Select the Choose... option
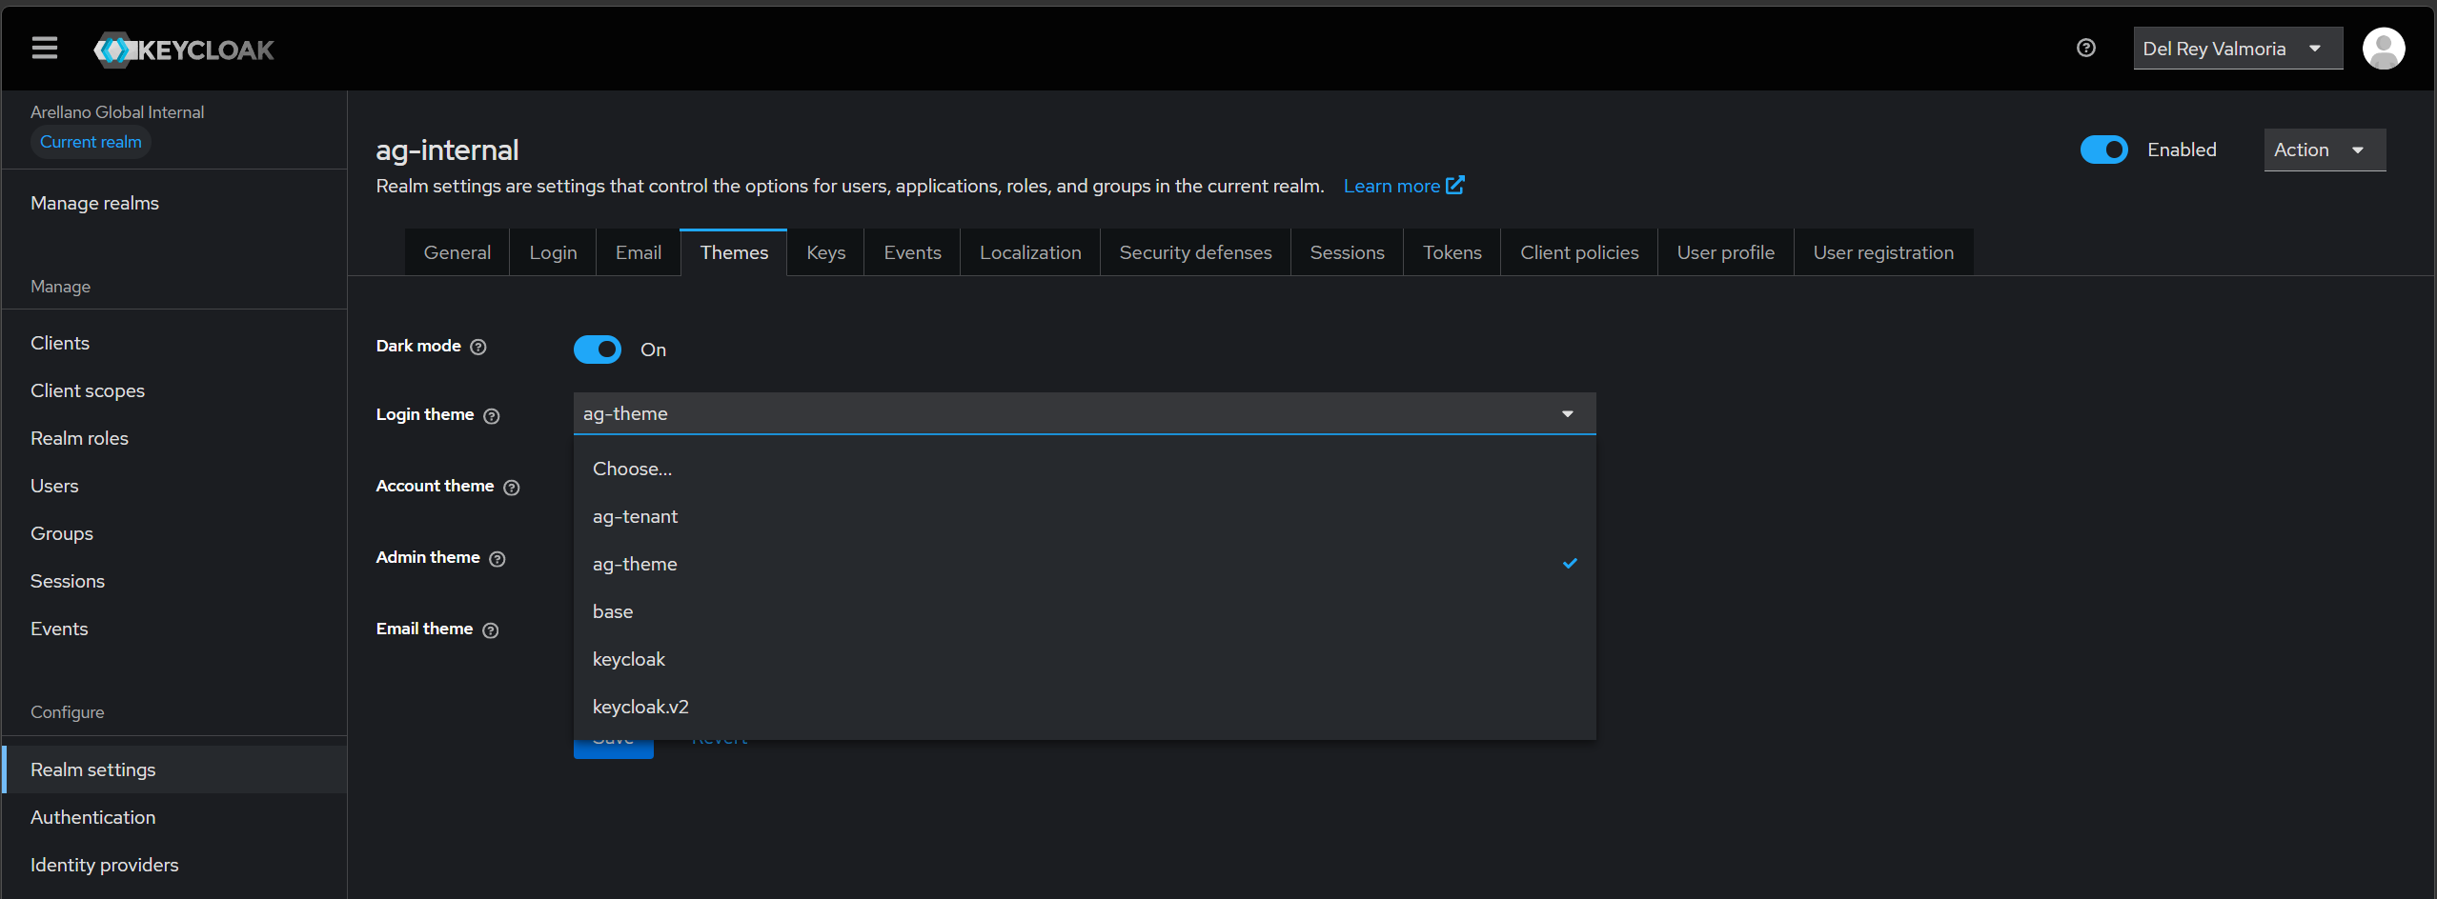 [x=1085, y=469]
